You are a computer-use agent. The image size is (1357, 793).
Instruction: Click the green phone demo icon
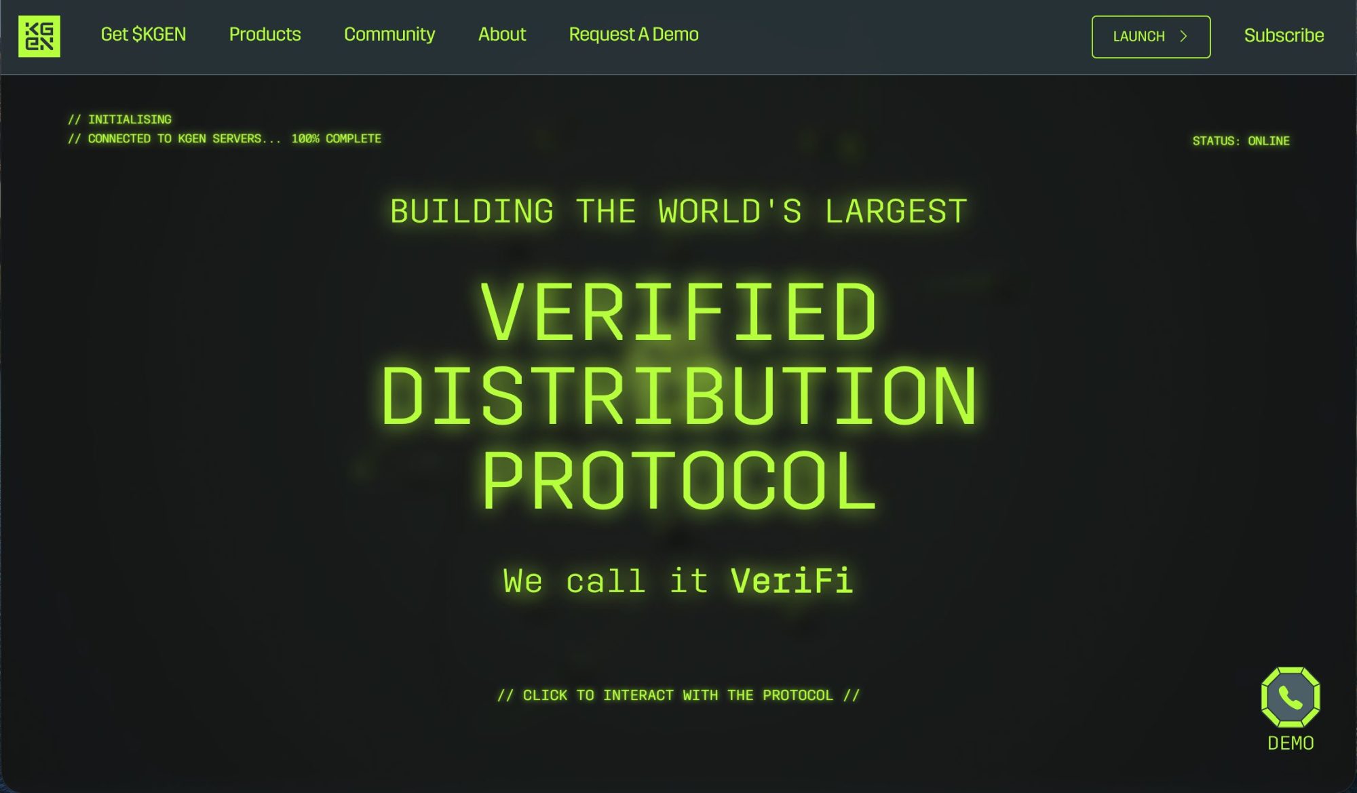tap(1290, 697)
